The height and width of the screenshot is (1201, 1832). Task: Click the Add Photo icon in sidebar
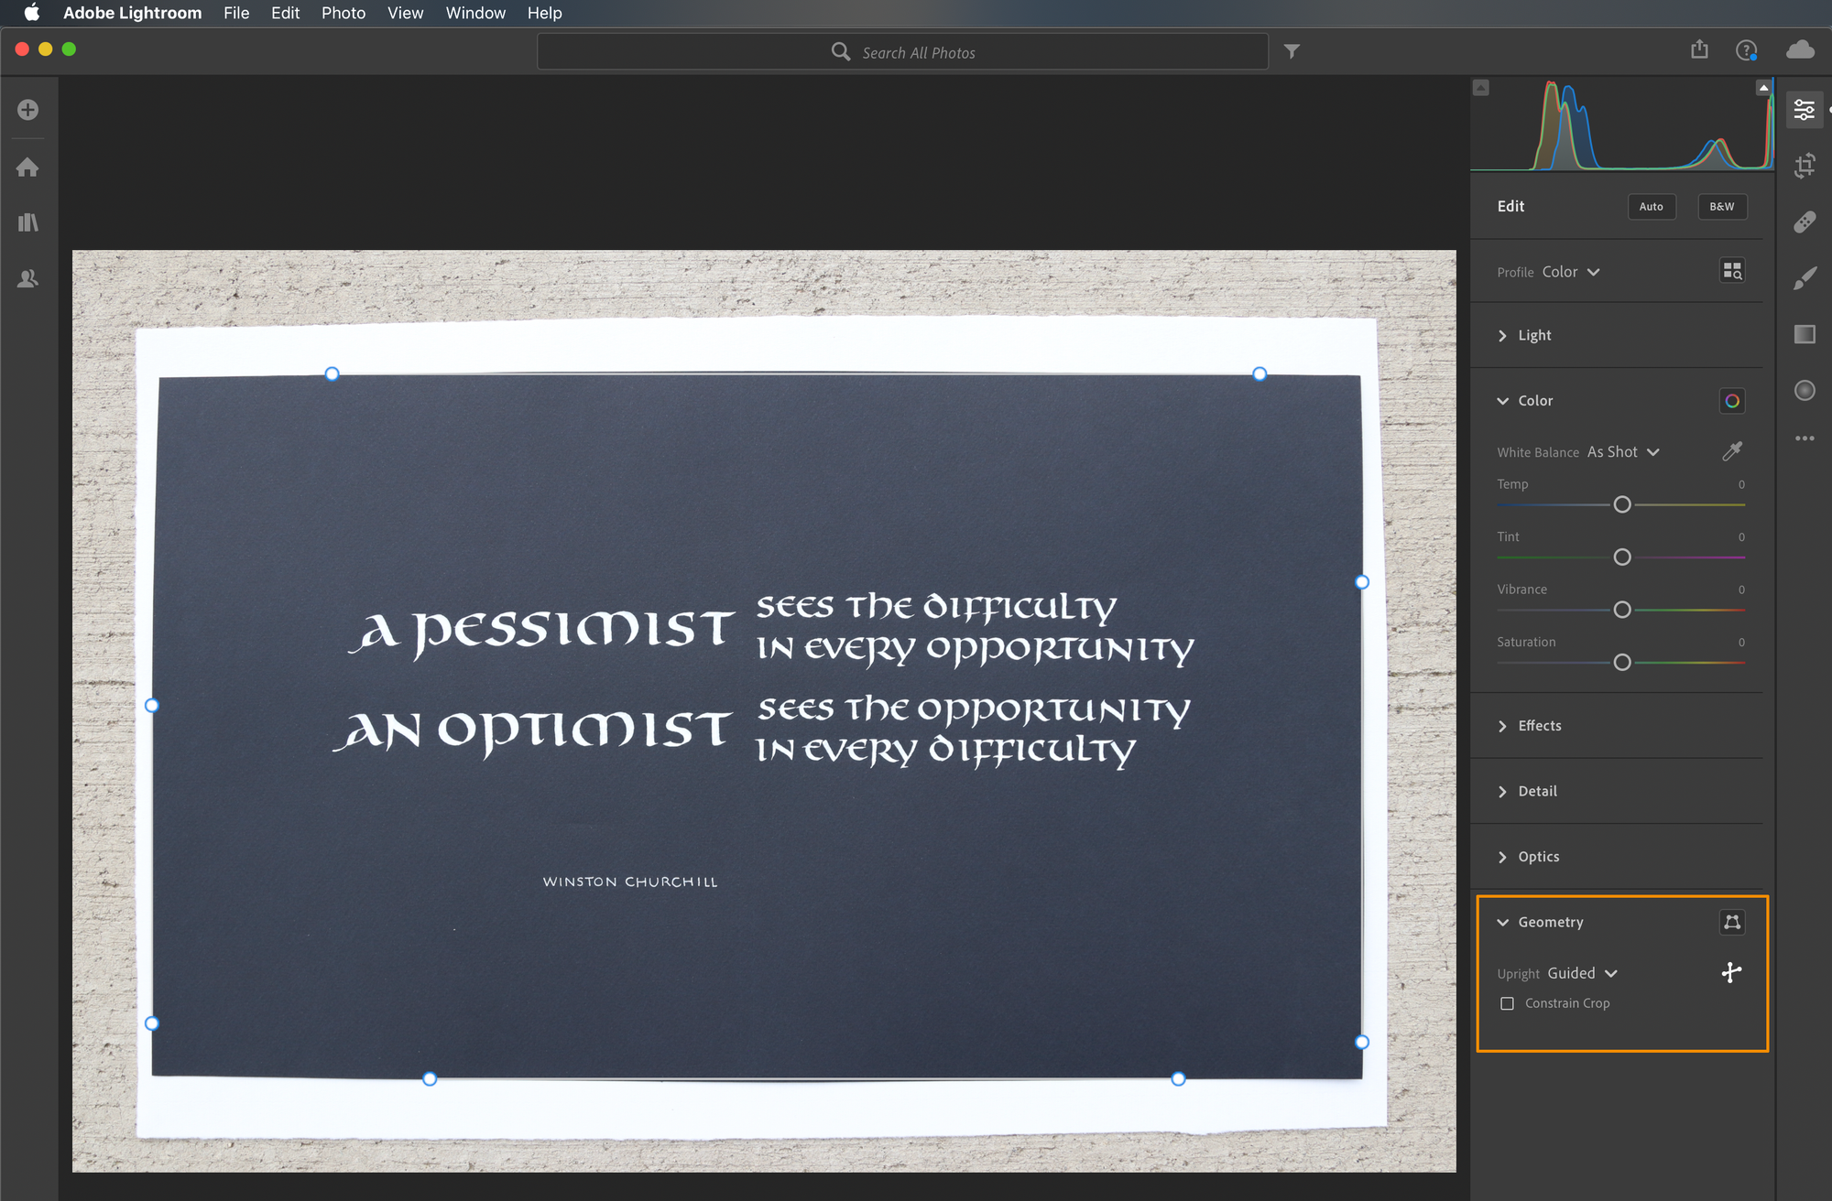[x=28, y=107]
